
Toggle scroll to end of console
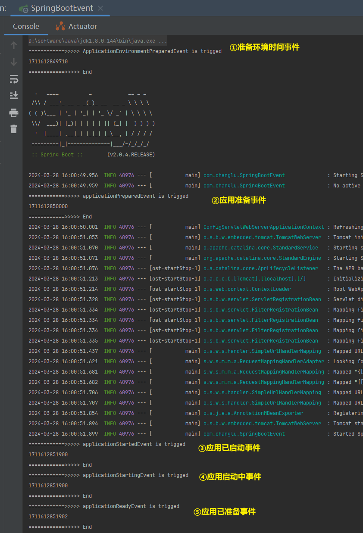pyautogui.click(x=14, y=95)
